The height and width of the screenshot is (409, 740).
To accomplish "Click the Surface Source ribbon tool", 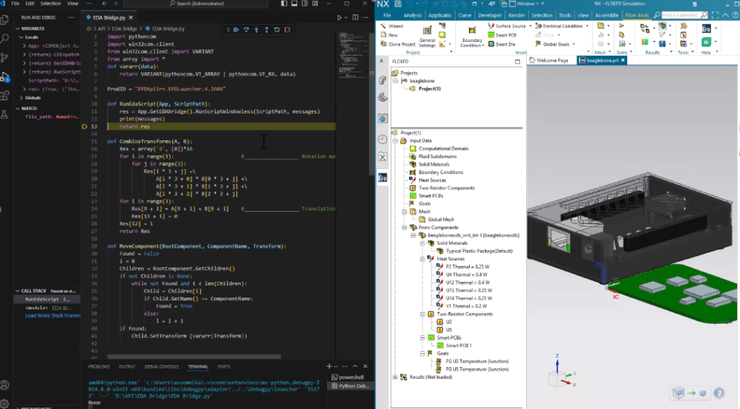I will pyautogui.click(x=507, y=26).
